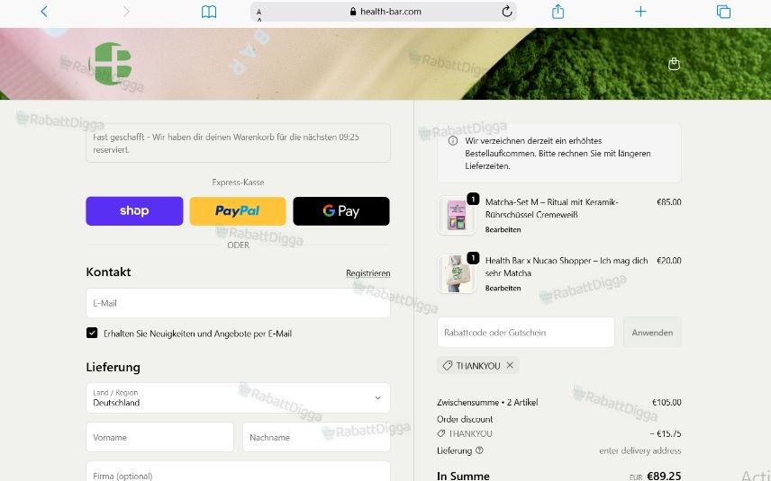The height and width of the screenshot is (481, 771).
Task: Go back using the browser back arrow
Action: point(44,12)
